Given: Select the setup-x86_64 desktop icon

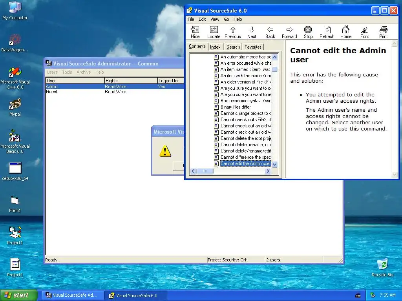Looking at the screenshot, I should pyautogui.click(x=15, y=172).
